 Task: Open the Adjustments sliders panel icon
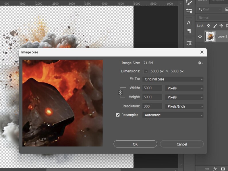tap(189, 43)
